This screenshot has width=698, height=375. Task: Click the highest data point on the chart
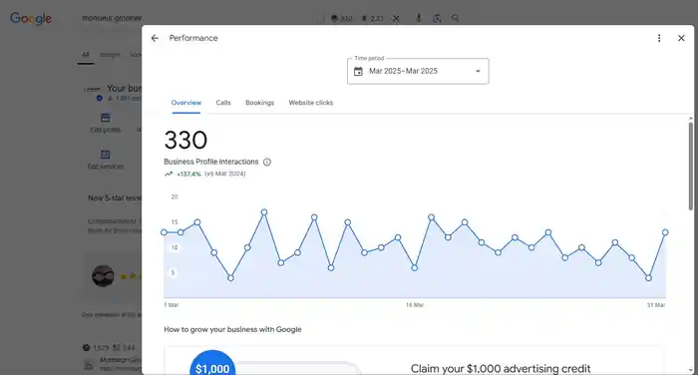pos(264,212)
